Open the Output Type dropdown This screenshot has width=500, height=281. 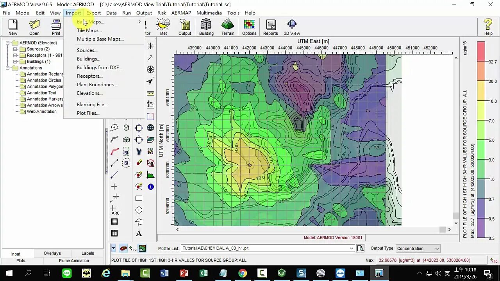pyautogui.click(x=437, y=248)
